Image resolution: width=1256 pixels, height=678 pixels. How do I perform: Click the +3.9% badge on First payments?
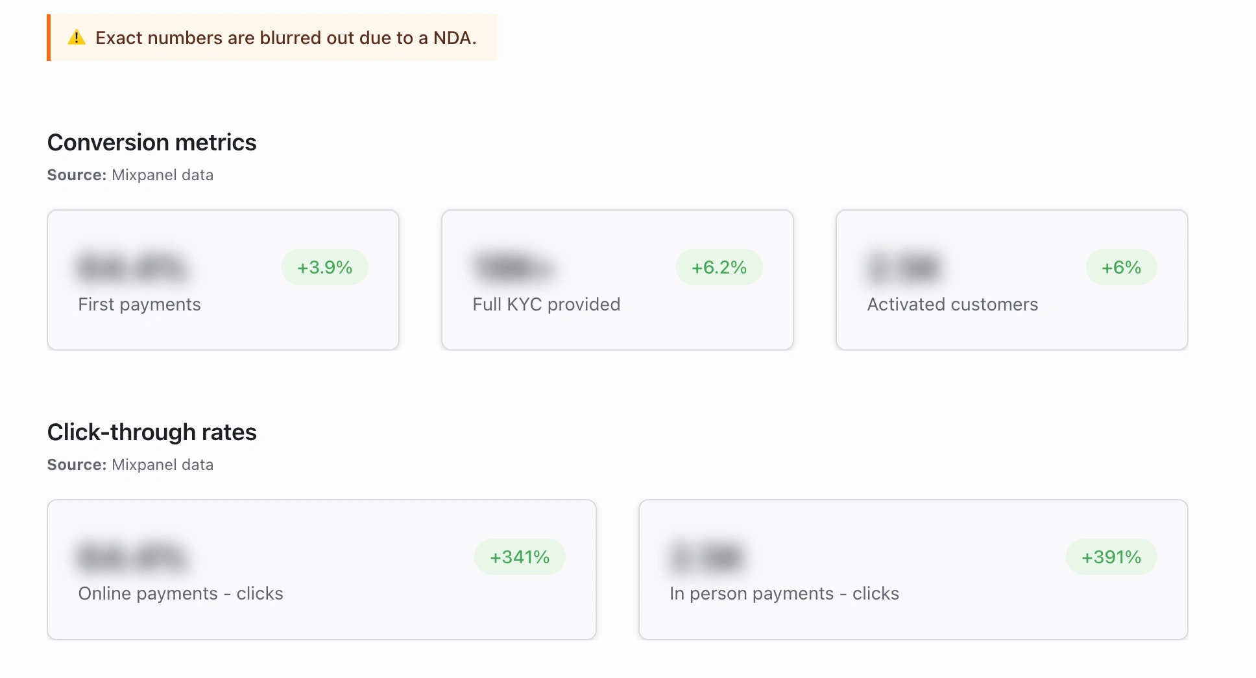pyautogui.click(x=325, y=267)
